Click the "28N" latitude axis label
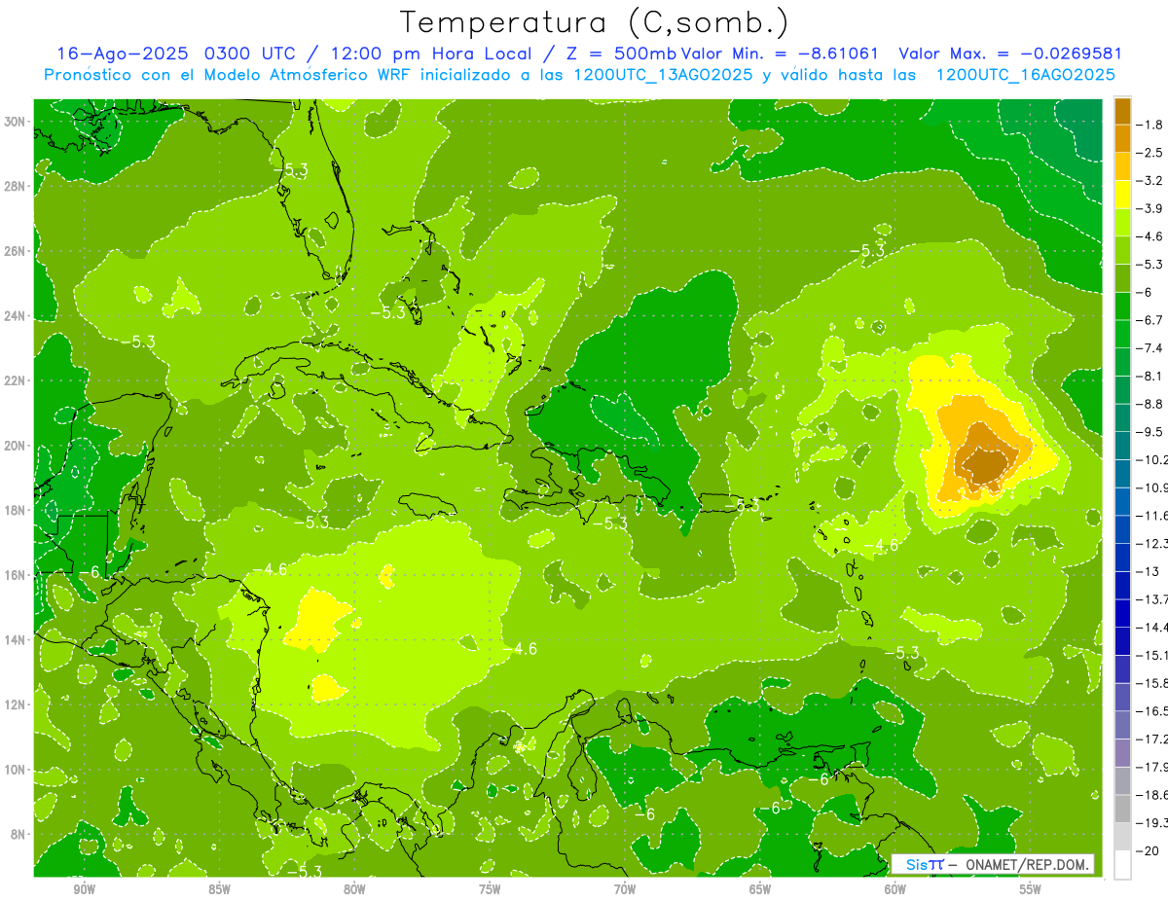 (x=16, y=186)
